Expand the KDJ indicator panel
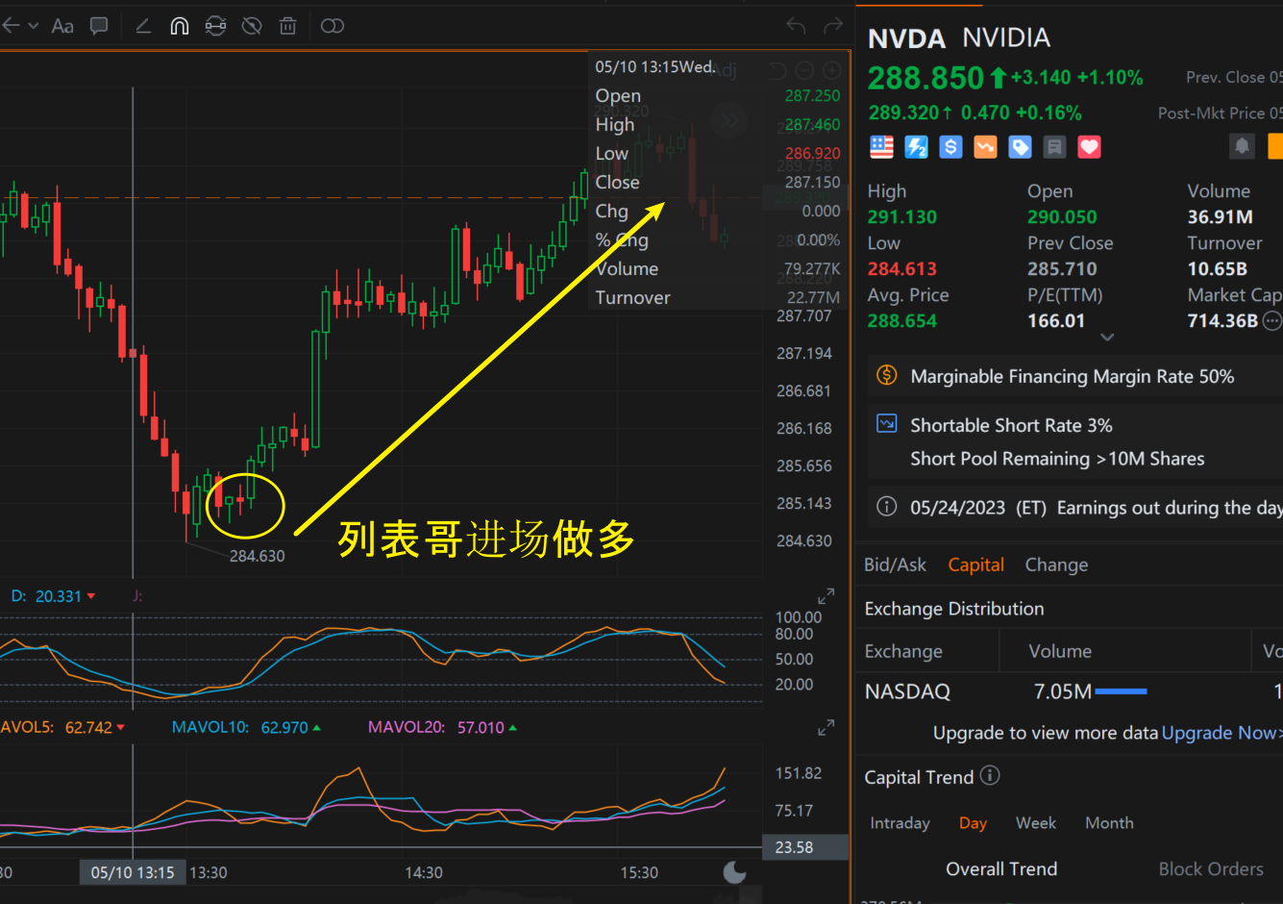Image resolution: width=1283 pixels, height=904 pixels. point(826,596)
